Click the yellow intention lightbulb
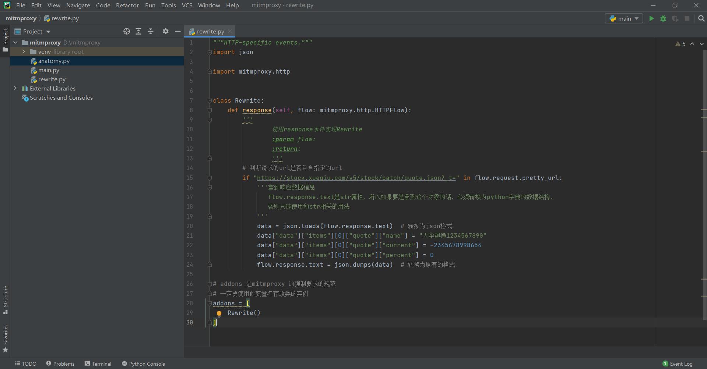Screen dimensions: 707x369 219,313
